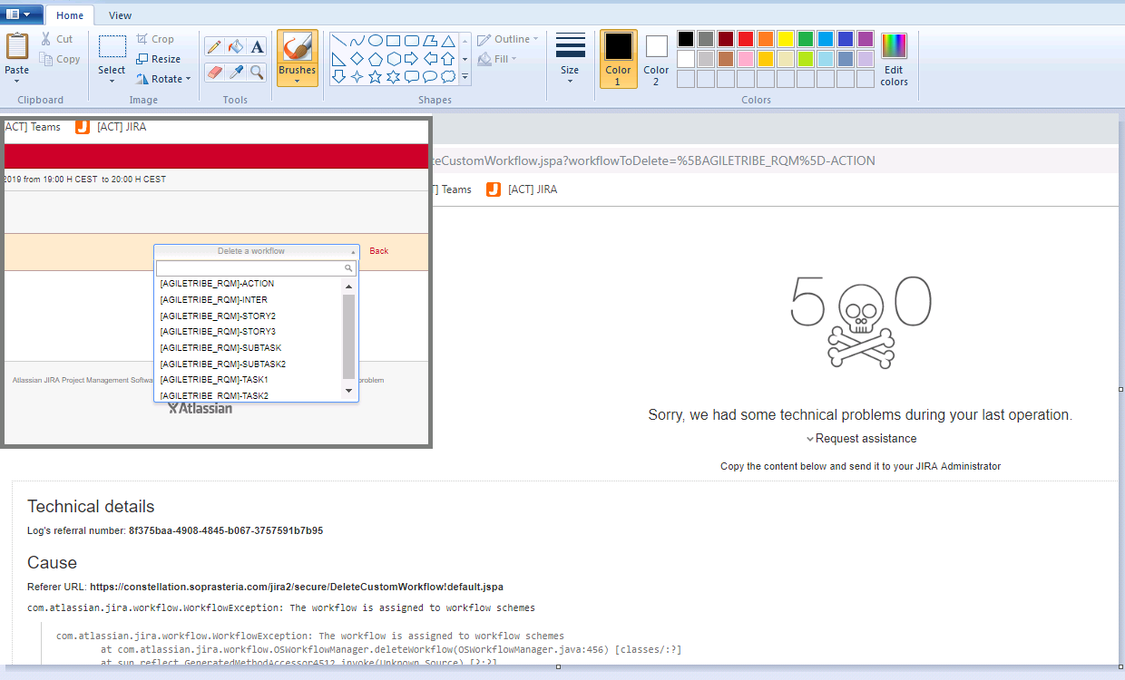Select the Eraser tool

215,71
